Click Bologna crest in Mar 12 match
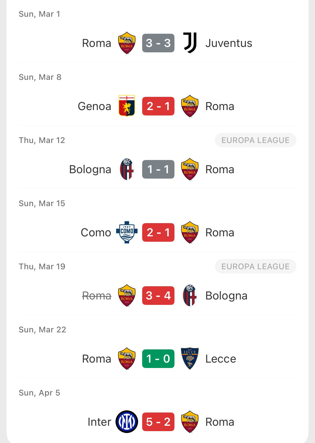 (127, 169)
